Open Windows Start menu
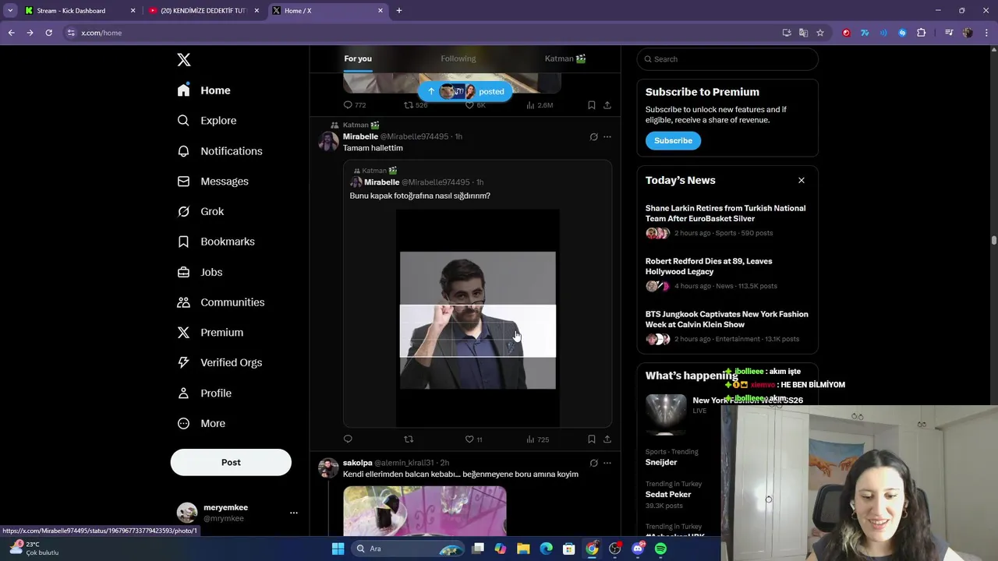 pyautogui.click(x=338, y=549)
